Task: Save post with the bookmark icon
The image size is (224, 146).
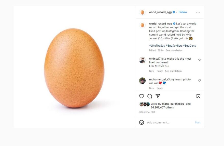Action: (x=198, y=96)
